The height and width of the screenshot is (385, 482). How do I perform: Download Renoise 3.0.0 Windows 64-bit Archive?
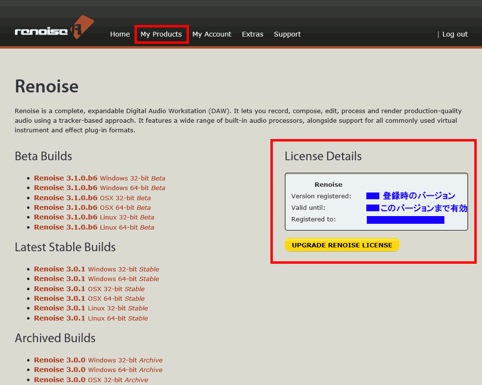pyautogui.click(x=98, y=370)
